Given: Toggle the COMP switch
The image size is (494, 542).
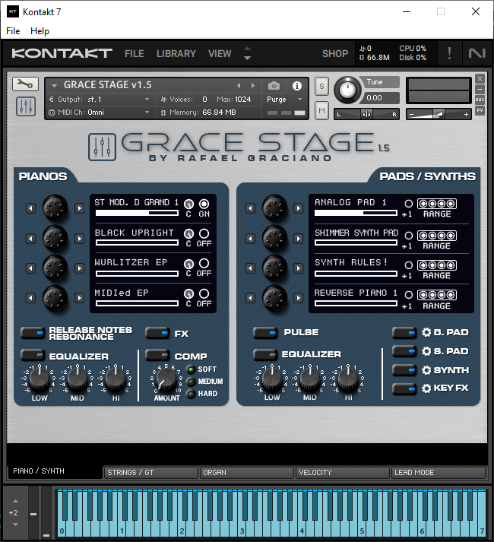Looking at the screenshot, I should tap(157, 355).
